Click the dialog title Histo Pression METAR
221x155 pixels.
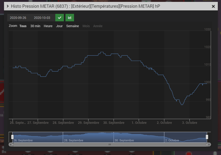(x=86, y=6)
